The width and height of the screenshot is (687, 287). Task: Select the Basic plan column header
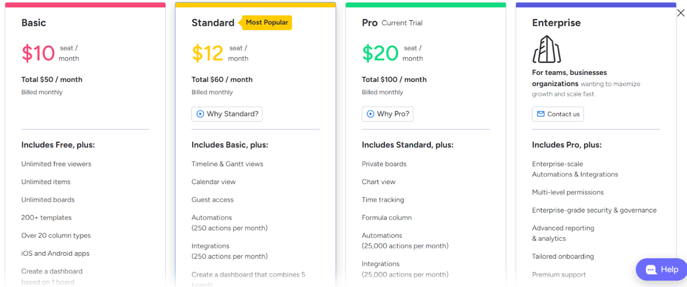[x=33, y=22]
